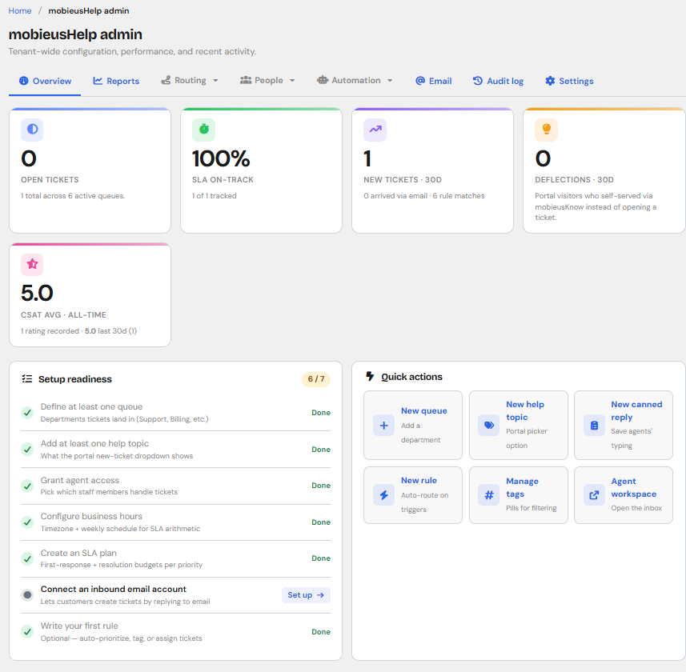Click the Reports chart icon
The image size is (686, 672).
pyautogui.click(x=98, y=81)
